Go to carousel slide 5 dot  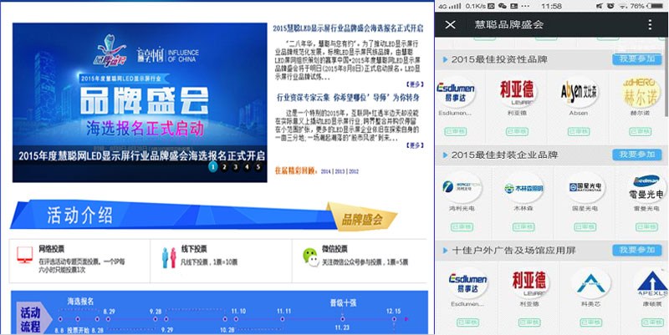point(258,167)
